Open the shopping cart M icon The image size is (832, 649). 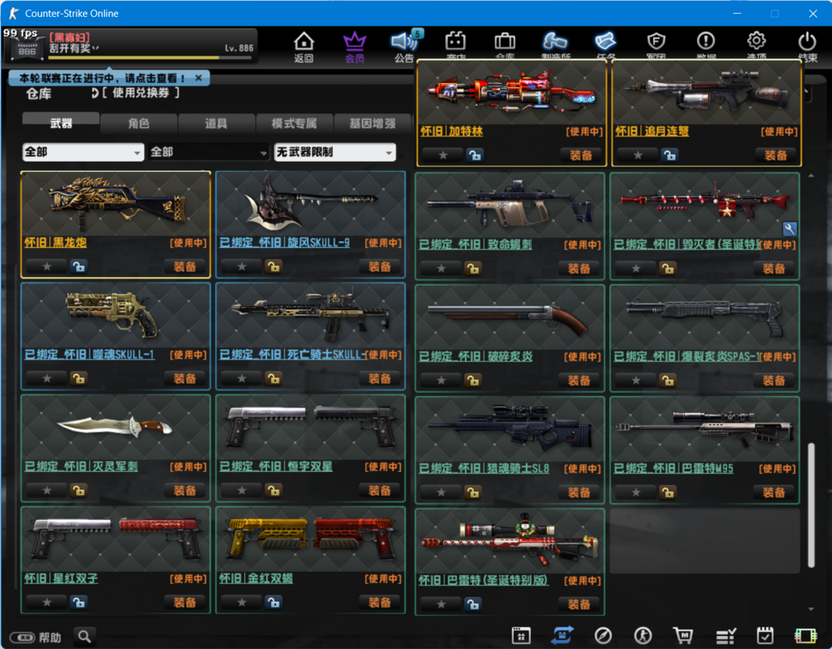[683, 635]
